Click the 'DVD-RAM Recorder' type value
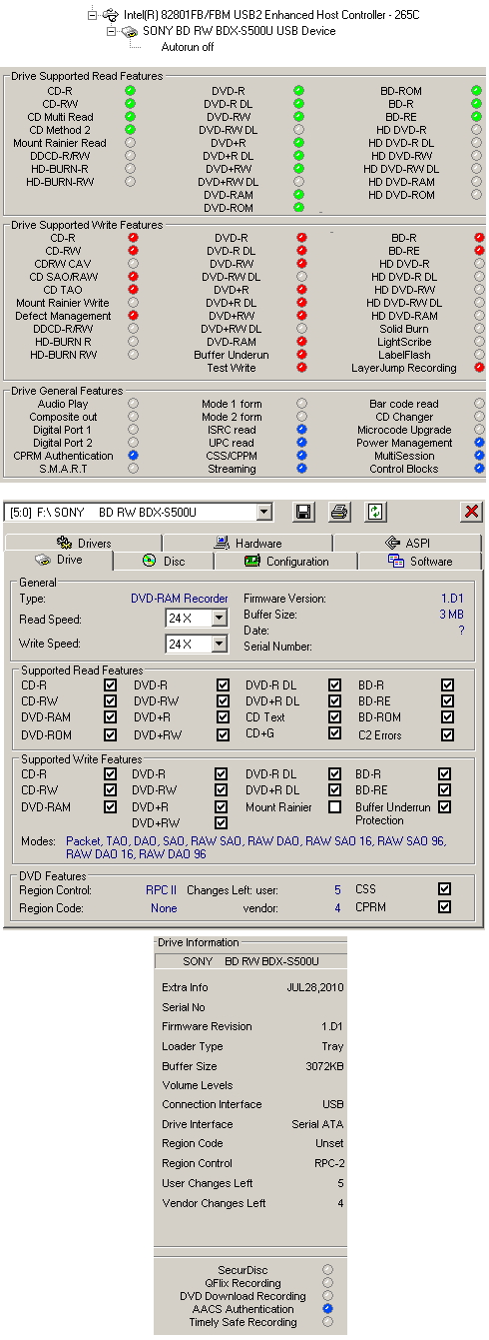The height and width of the screenshot is (1340, 489). 180,599
